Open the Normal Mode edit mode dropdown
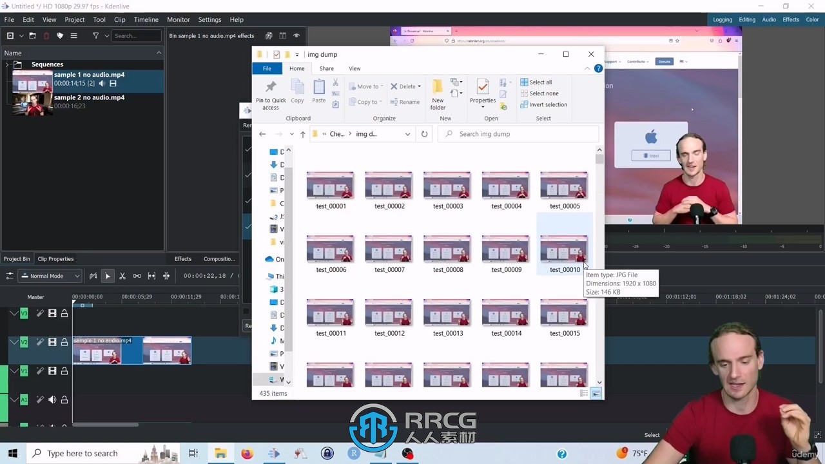Screen dimensions: 825x464 pyautogui.click(x=50, y=276)
